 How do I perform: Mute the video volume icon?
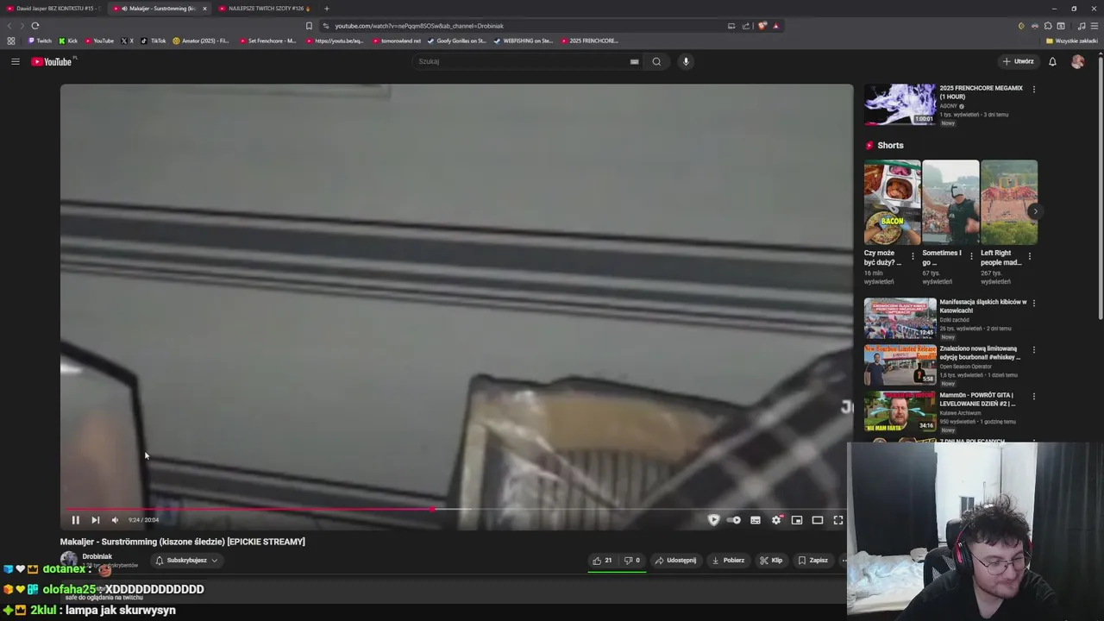(115, 520)
